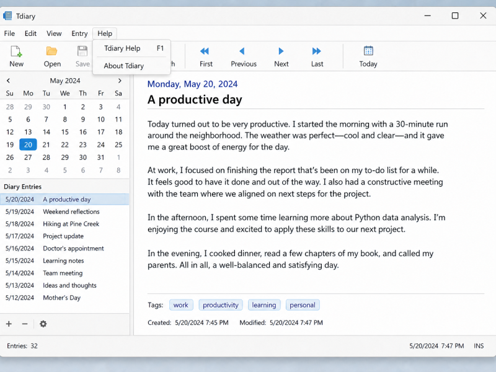Click the INS indicator in status bar
Screen dimensions: 496x372
pyautogui.click(x=479, y=346)
